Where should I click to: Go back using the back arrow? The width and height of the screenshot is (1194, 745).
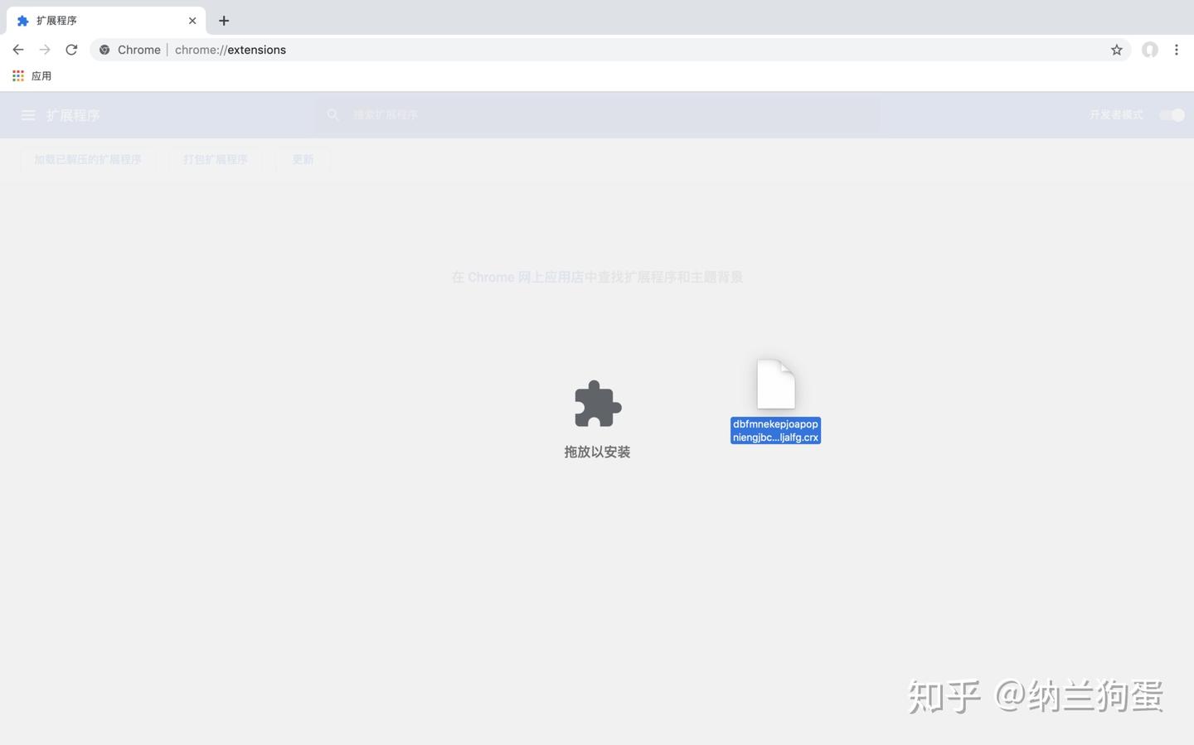click(x=18, y=49)
